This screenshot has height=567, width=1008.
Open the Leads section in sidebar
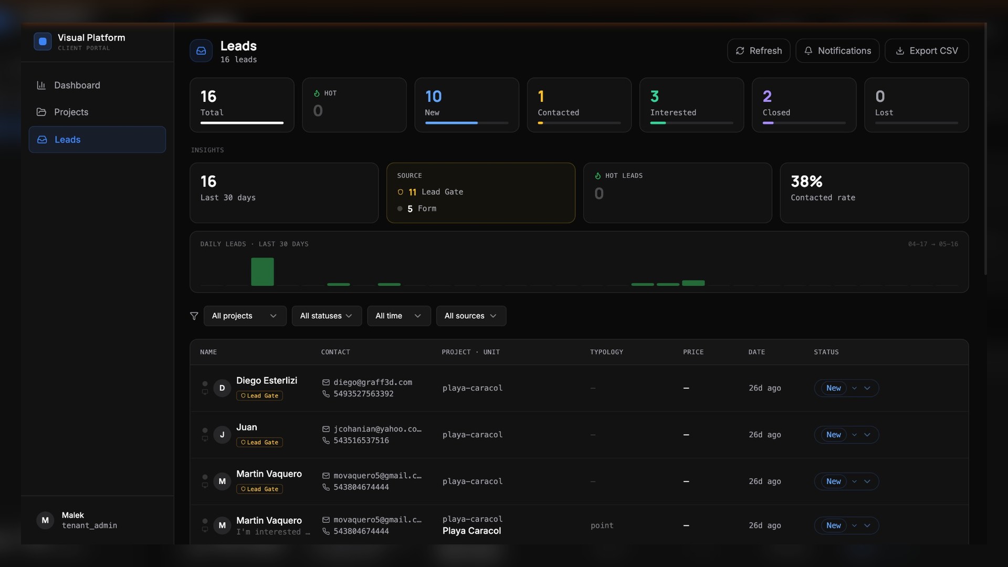tap(97, 140)
